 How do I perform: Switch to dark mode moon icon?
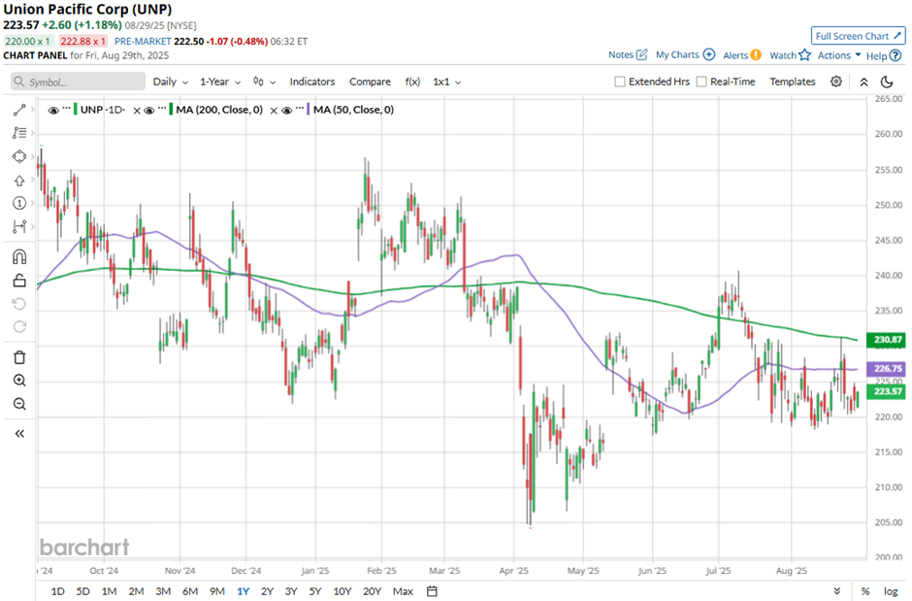point(887,82)
